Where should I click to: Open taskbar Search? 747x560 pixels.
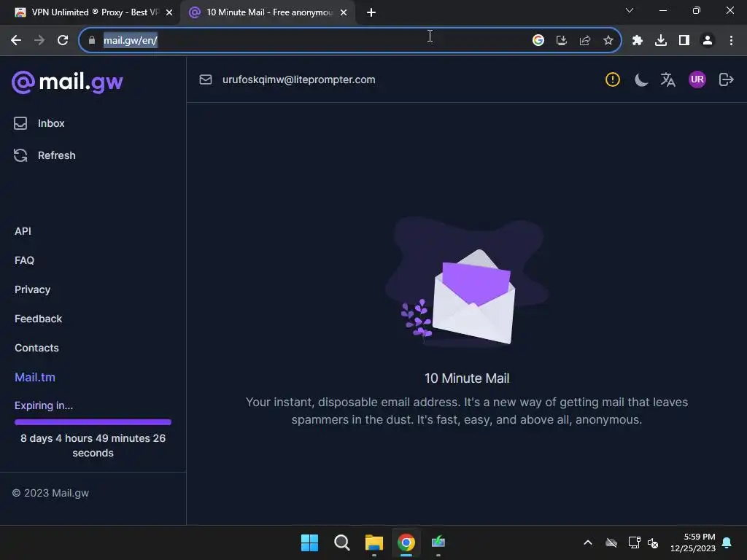[341, 542]
